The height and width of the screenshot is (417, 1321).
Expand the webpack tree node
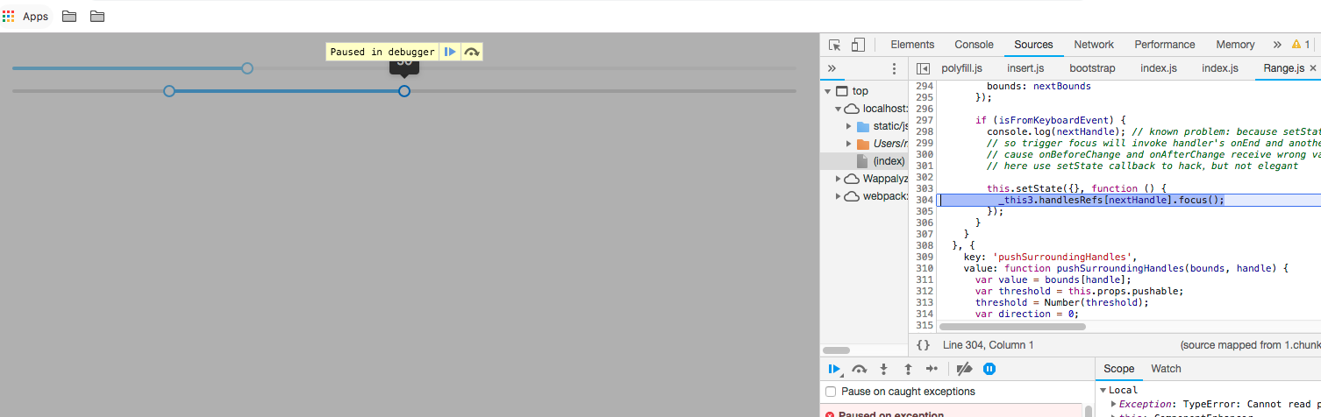pyautogui.click(x=838, y=196)
